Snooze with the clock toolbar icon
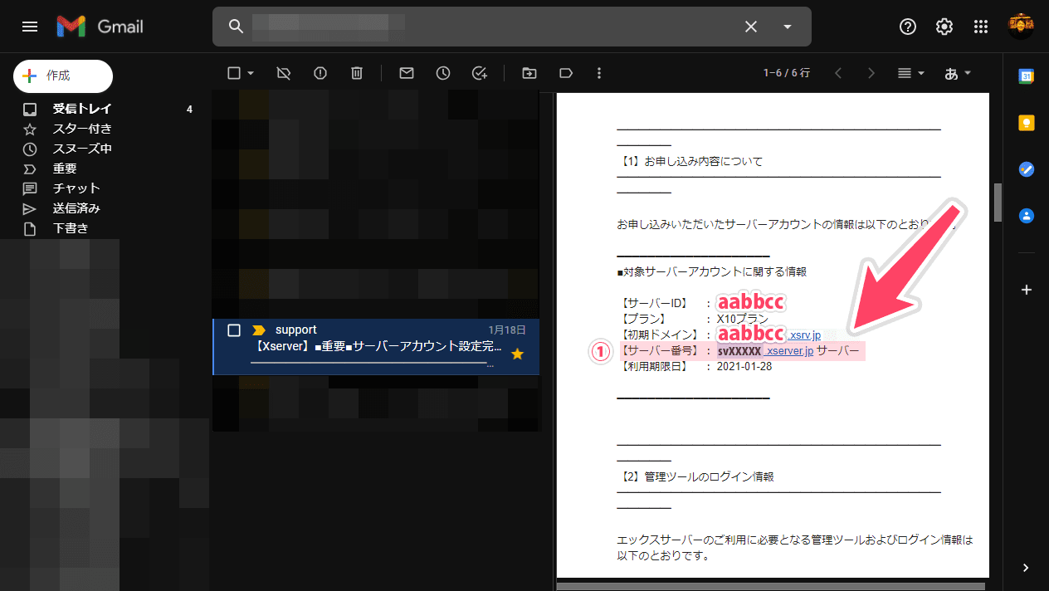 coord(443,73)
